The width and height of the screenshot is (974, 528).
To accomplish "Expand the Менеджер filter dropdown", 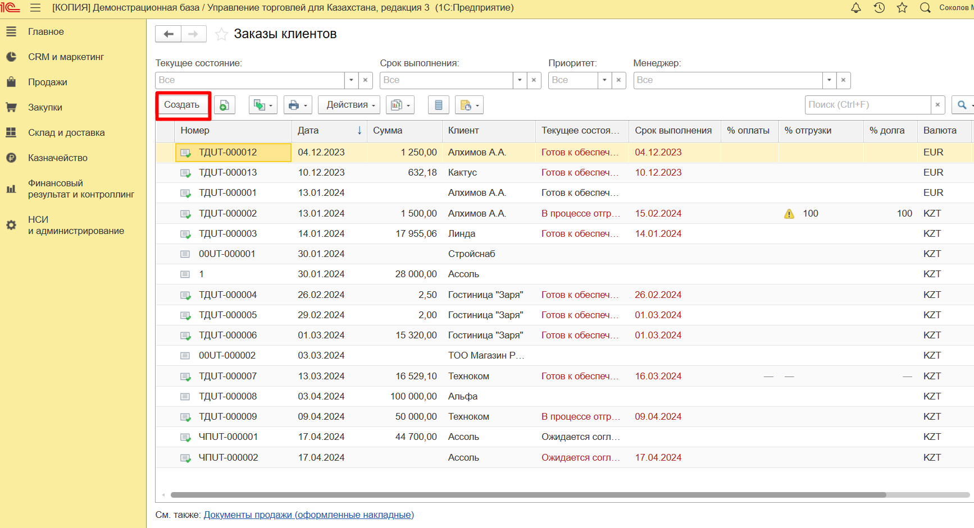I will [x=829, y=80].
